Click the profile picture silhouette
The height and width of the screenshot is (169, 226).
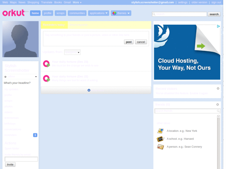(x=20, y=39)
